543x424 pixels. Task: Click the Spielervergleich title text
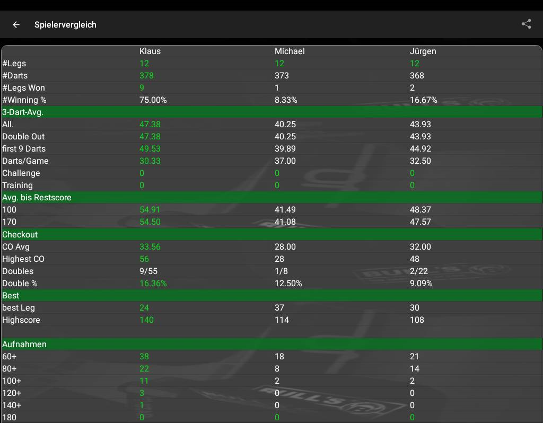pyautogui.click(x=65, y=24)
